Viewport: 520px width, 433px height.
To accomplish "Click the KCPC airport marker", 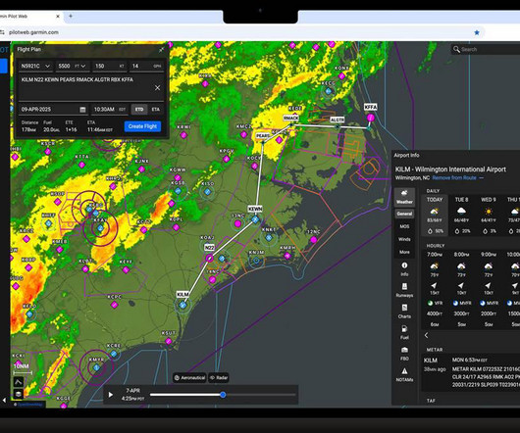I will coord(115,305).
